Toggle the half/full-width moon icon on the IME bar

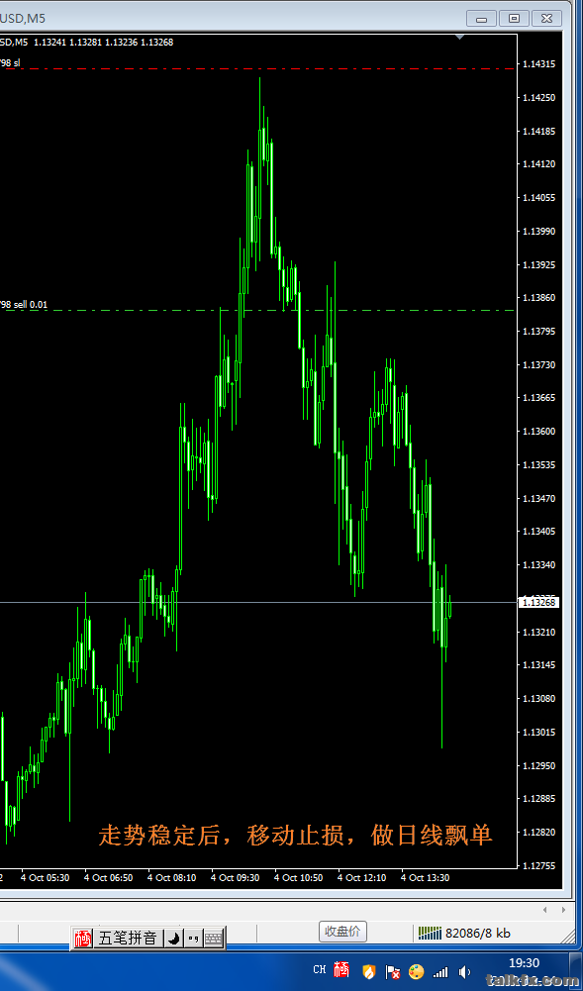click(173, 939)
